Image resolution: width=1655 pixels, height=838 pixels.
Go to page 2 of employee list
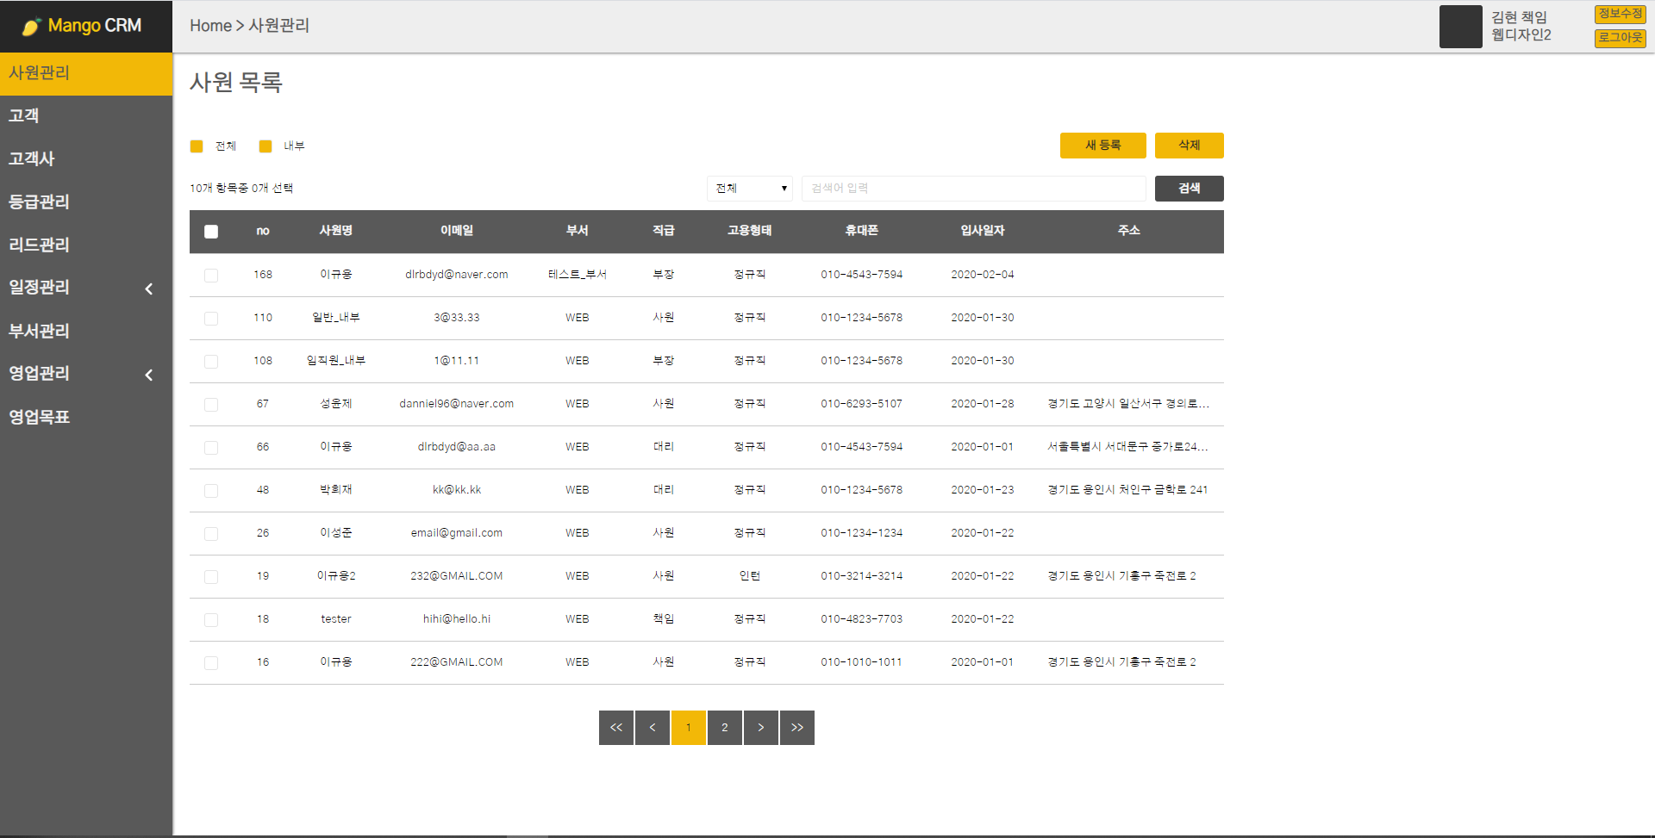click(724, 727)
